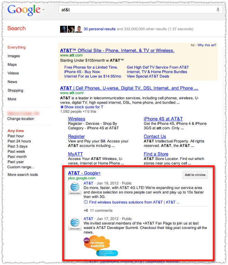228x265 pixels.
Task: Open AT&T - Google+ result title
Action: point(84,173)
